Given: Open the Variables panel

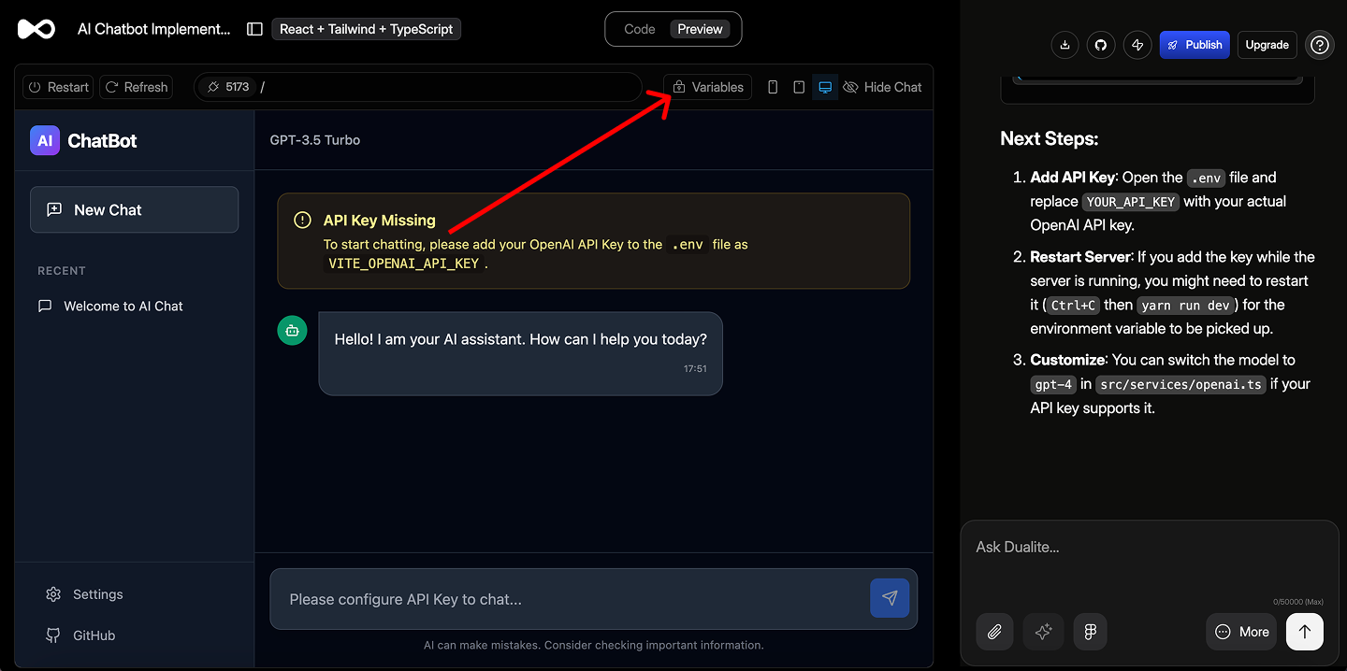Looking at the screenshot, I should [x=707, y=87].
